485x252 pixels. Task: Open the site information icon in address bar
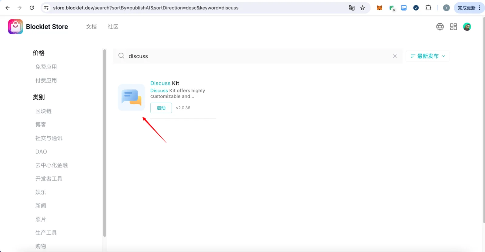click(x=46, y=8)
